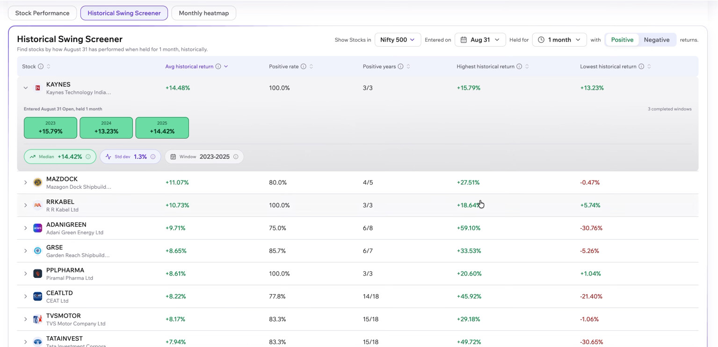Click the 2025 +14.42% return box

[162, 128]
